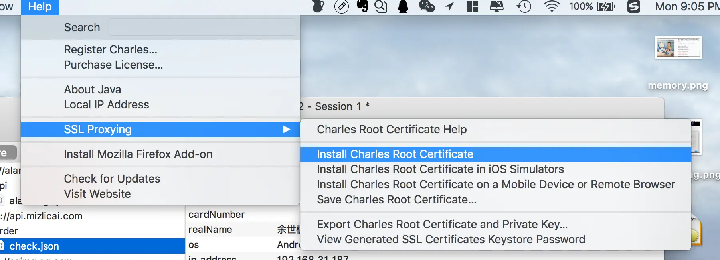This screenshot has height=260, width=720.
Task: Open the window layout grid menu bar icon
Action: tap(473, 6)
